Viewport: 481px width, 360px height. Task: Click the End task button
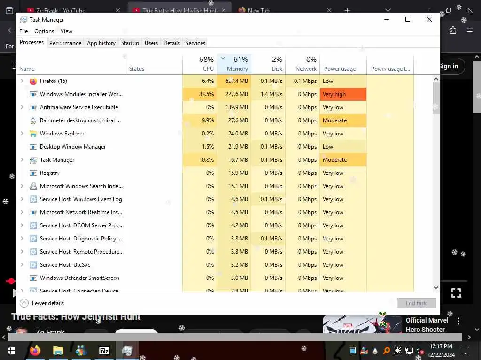click(416, 303)
